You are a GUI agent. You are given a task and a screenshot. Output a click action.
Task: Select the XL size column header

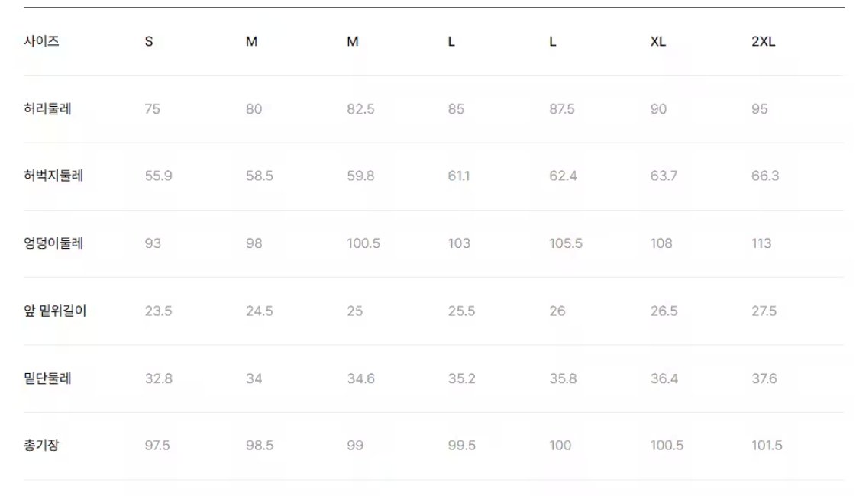[657, 41]
